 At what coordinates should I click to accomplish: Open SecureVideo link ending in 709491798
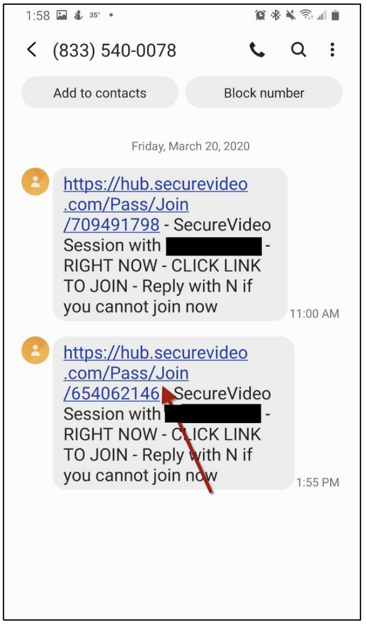point(155,204)
